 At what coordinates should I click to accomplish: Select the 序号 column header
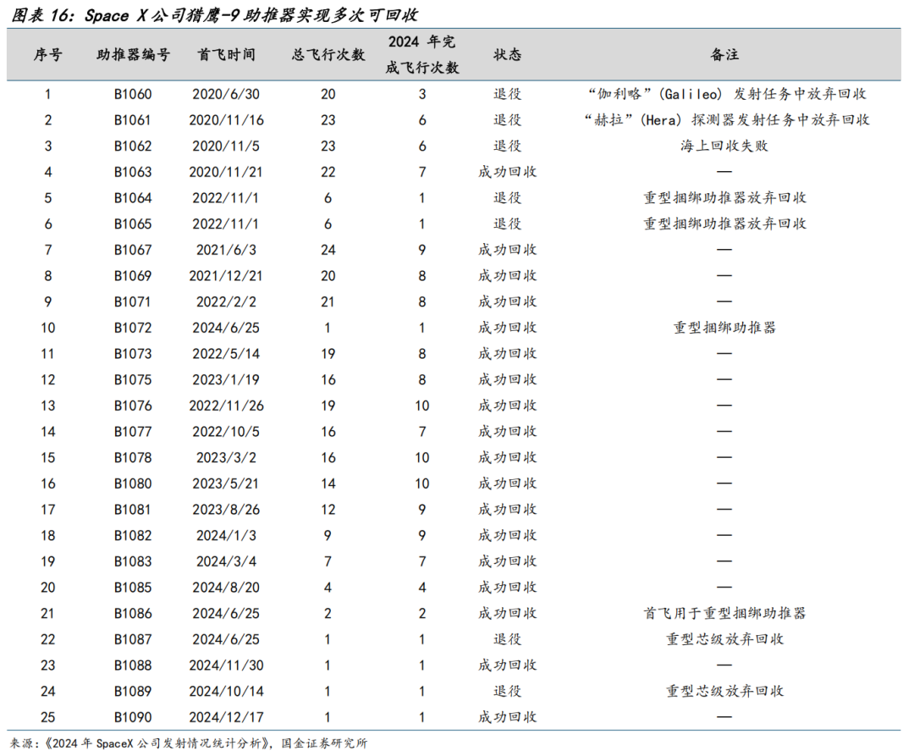47,55
